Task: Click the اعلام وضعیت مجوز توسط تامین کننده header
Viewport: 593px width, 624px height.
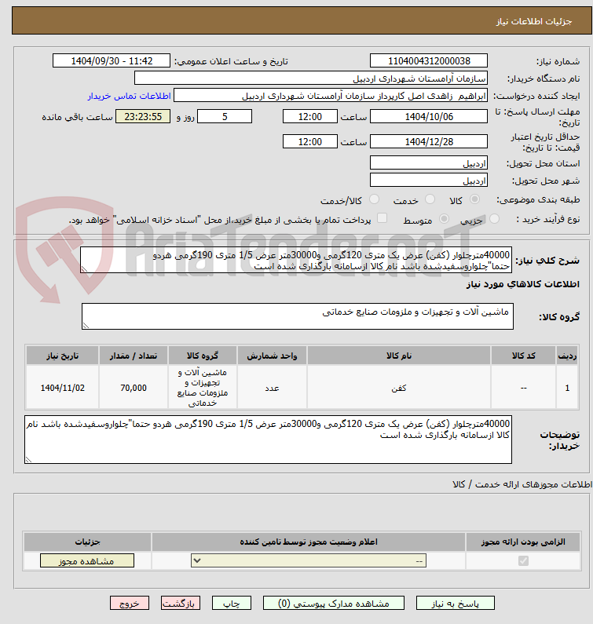Action: click(309, 542)
